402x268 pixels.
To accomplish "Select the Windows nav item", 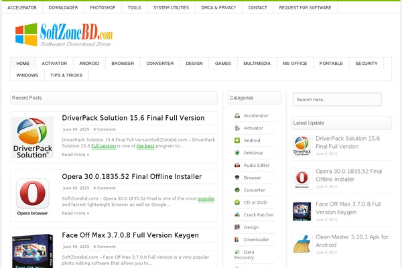I will (x=27, y=75).
